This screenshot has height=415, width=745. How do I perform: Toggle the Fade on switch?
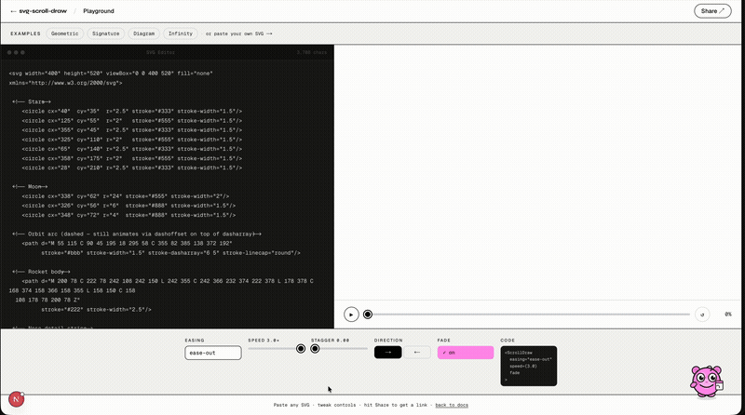coord(465,353)
